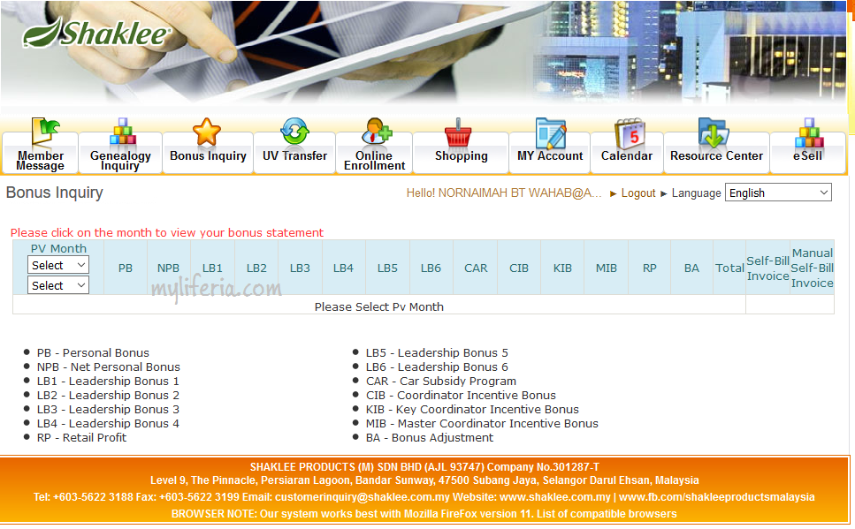This screenshot has height=529, width=855.
Task: Click the PV Month column header
Action: click(x=58, y=248)
